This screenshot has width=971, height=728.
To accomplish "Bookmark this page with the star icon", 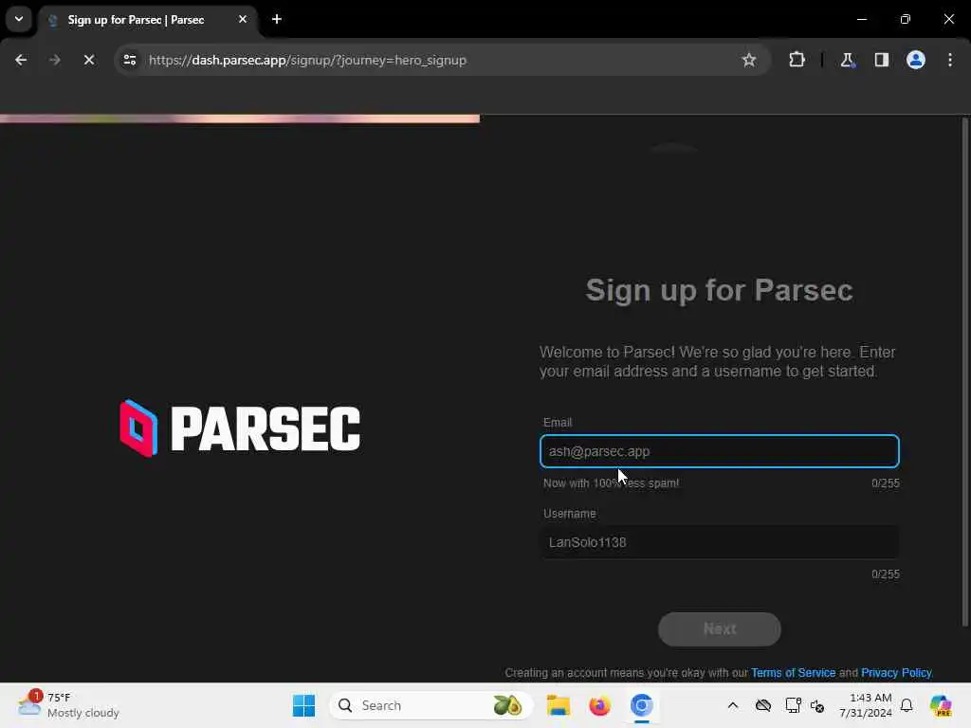I will tap(749, 60).
